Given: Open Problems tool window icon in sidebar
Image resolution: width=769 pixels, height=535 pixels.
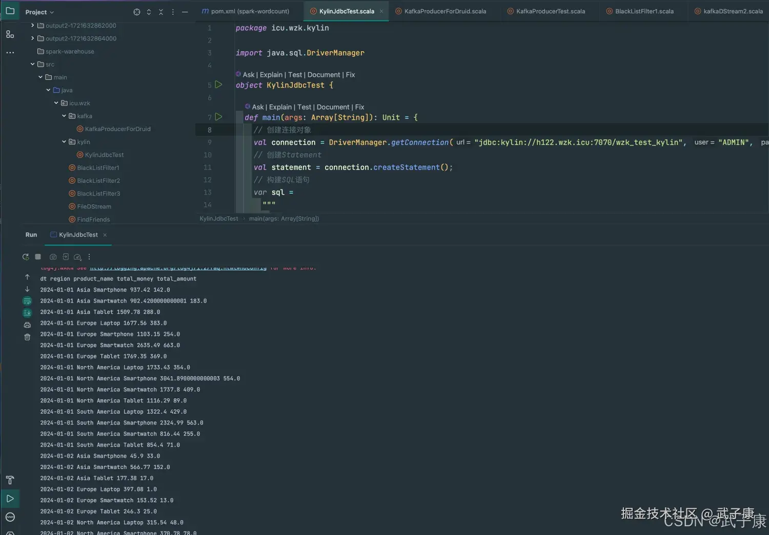Looking at the screenshot, I should [10, 517].
